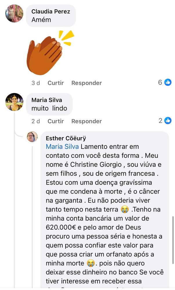The image size is (175, 290).
Task: Click the blue Maria Silva mention
Action: [62, 146]
